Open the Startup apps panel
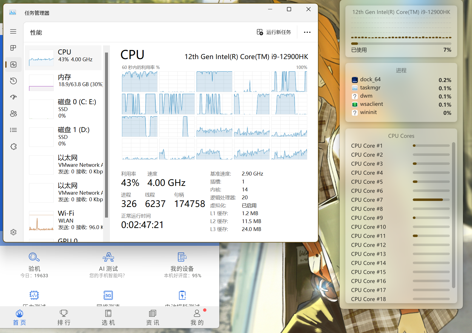 (13, 97)
